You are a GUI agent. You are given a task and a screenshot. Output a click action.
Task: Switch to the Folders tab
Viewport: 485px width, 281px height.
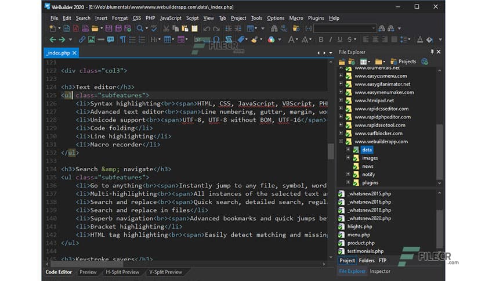[x=367, y=261]
